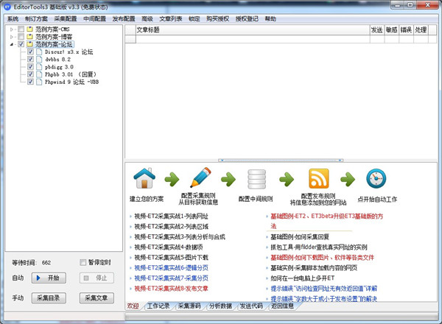Click the 错误 column header
The image size is (442, 324).
coord(406,30)
